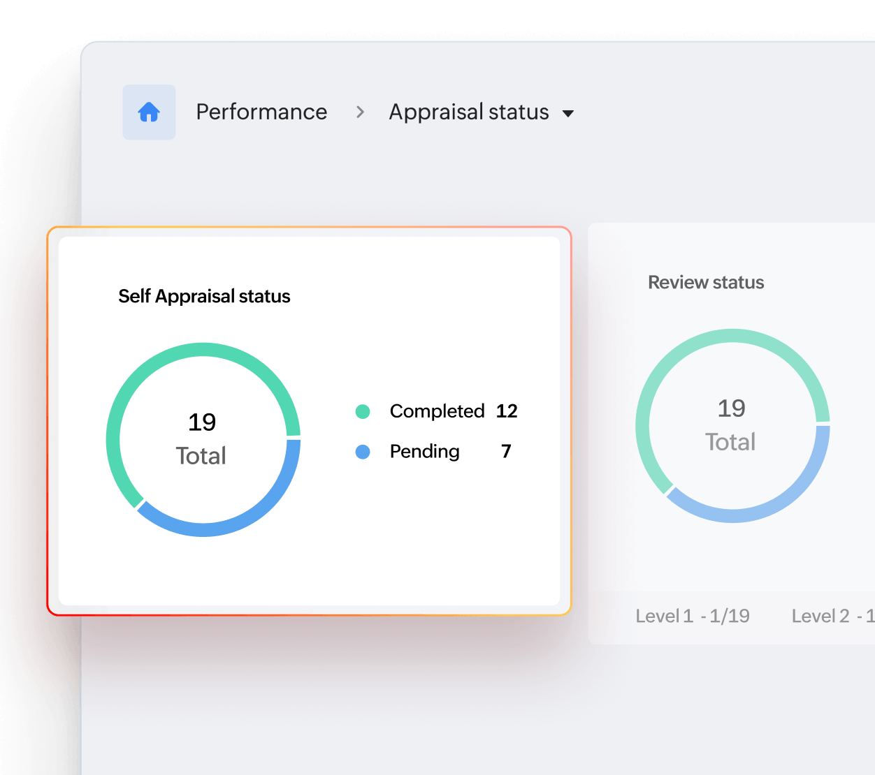
Task: Switch to Appraisal status view
Action: click(468, 112)
